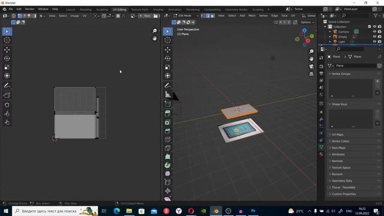Enable face select mode in 3D viewport
The width and height of the screenshot is (384, 216).
pyautogui.click(x=212, y=16)
